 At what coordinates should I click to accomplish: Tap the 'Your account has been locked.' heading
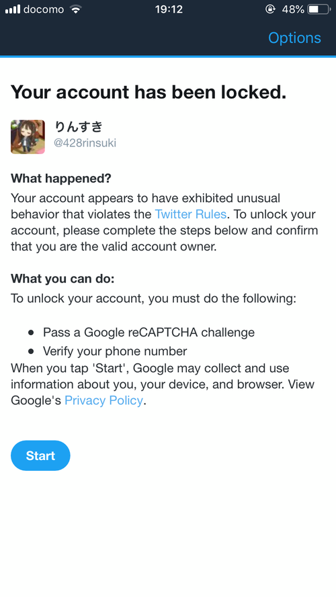click(x=149, y=92)
